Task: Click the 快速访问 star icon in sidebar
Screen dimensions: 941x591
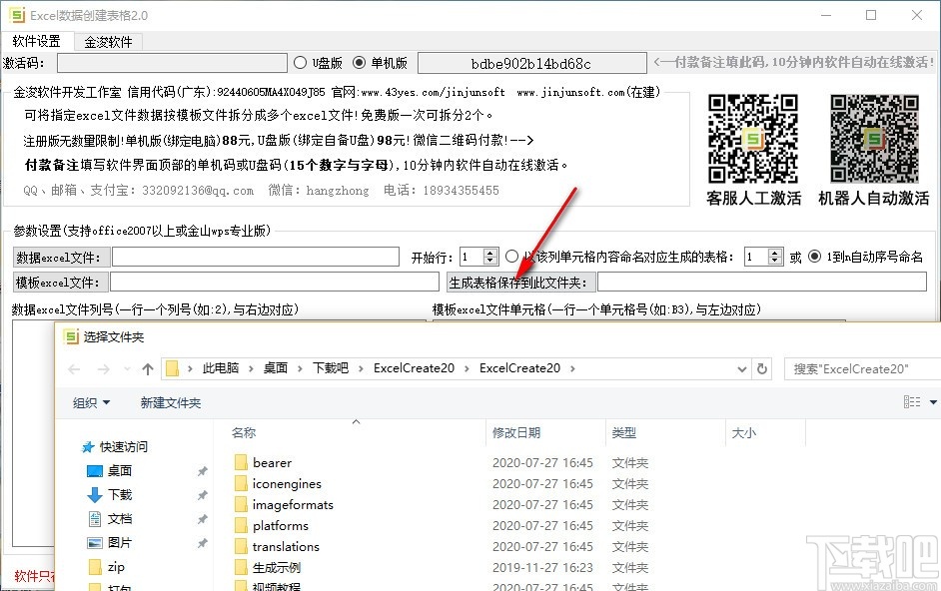Action: click(x=89, y=446)
